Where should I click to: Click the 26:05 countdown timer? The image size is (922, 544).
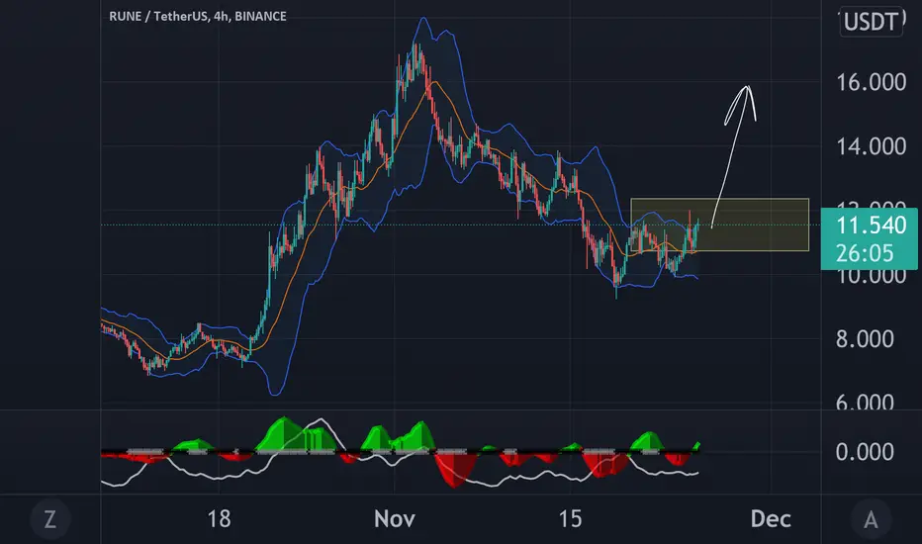click(865, 253)
